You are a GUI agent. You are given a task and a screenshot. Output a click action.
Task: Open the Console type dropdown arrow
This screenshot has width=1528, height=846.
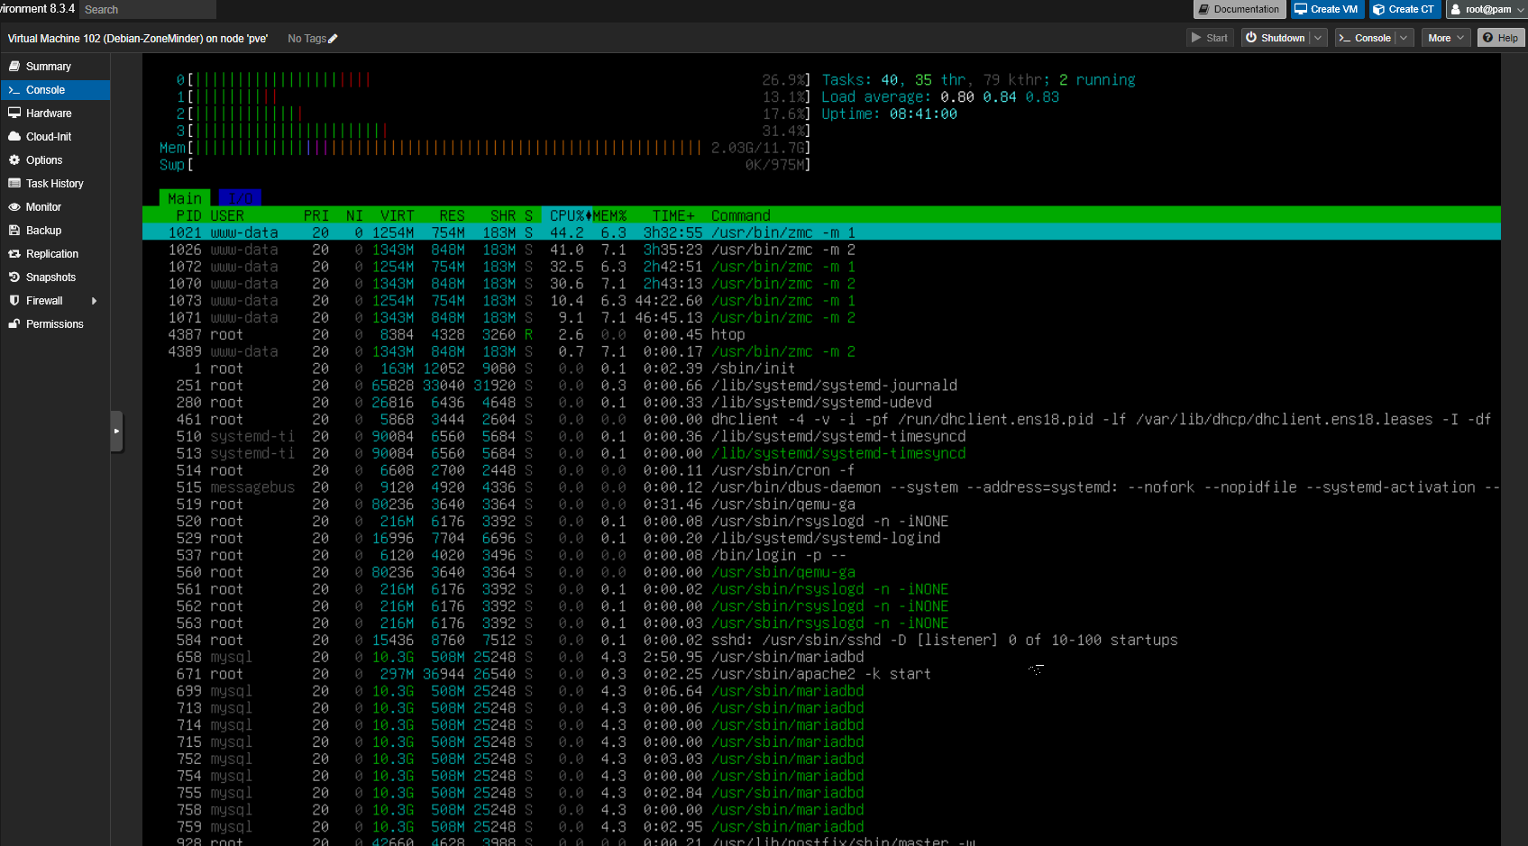tap(1404, 38)
